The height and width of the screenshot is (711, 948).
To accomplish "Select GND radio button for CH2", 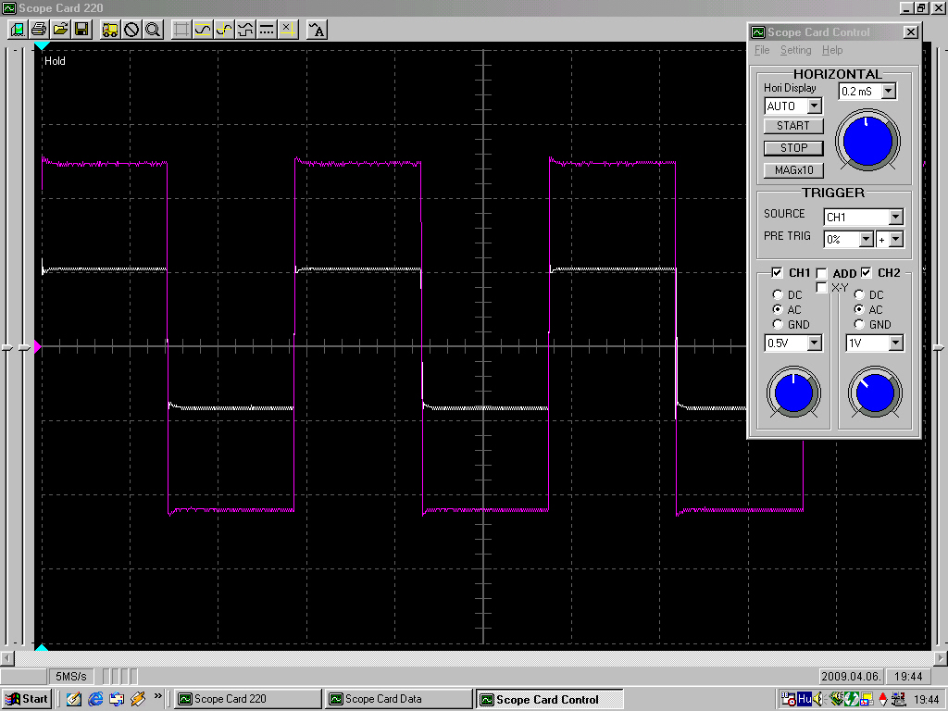I will tap(859, 324).
